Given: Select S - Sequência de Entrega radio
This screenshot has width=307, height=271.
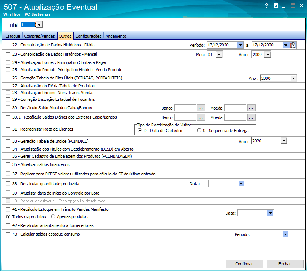Looking at the screenshot, I should point(199,130).
